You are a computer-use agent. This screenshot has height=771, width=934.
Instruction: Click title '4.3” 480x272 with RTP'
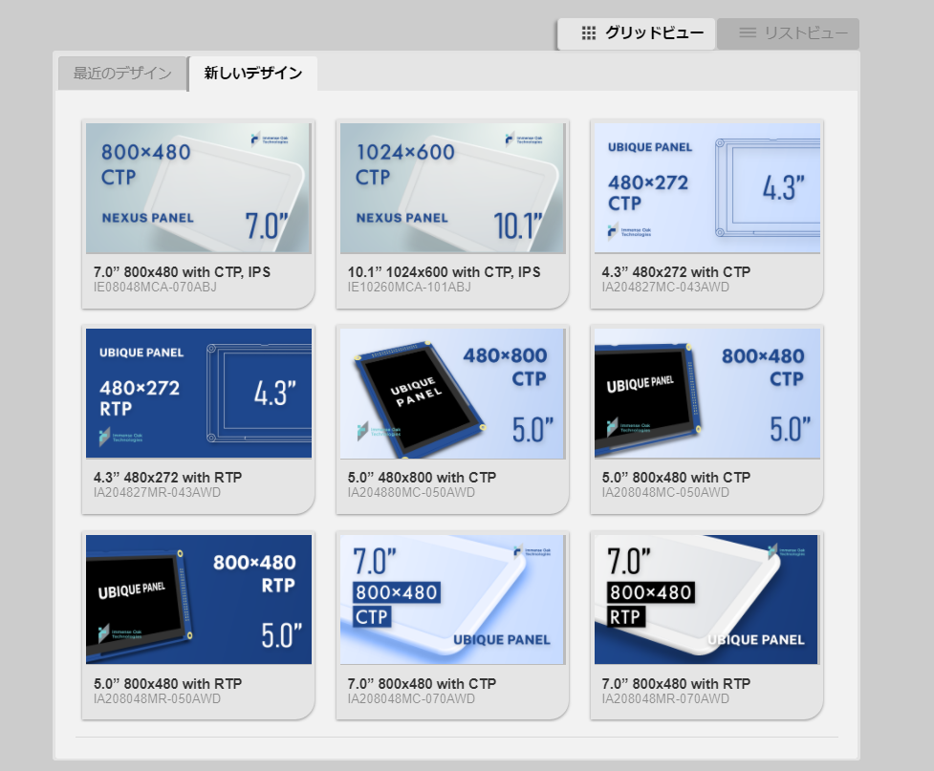pos(167,478)
